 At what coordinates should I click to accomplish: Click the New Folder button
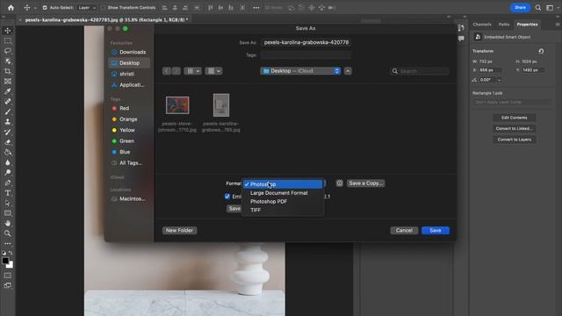179,230
